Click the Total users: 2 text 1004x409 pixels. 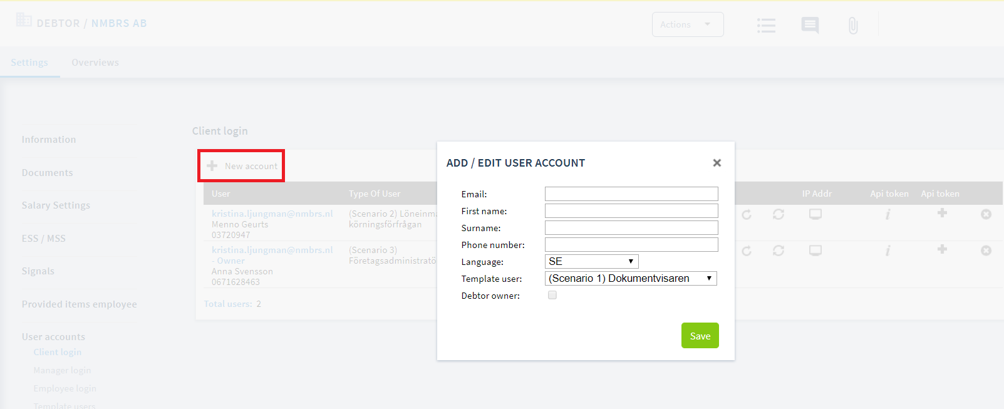pyautogui.click(x=232, y=304)
